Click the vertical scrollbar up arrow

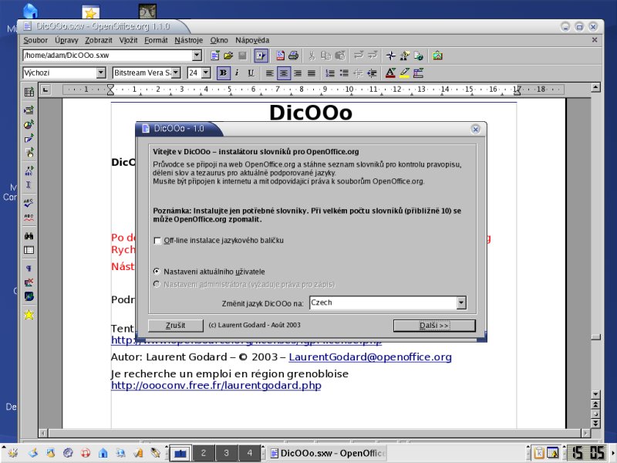coord(595,87)
